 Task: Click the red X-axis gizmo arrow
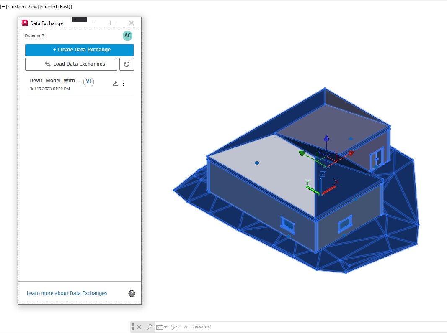click(x=351, y=153)
